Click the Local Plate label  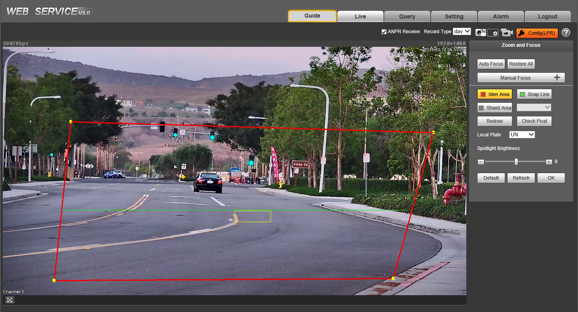[x=489, y=135]
